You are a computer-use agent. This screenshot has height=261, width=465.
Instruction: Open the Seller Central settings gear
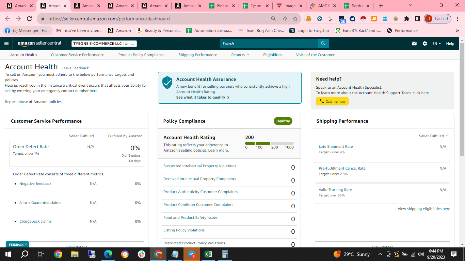click(424, 43)
